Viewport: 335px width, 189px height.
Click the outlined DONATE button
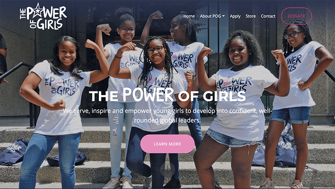pos(296,16)
